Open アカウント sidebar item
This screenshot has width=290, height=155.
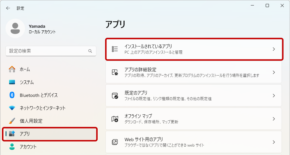tap(28, 147)
